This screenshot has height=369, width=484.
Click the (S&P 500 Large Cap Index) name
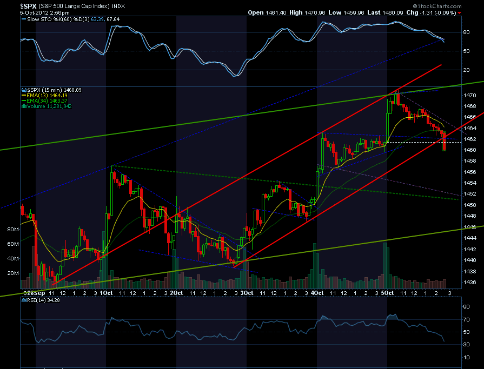74,6
